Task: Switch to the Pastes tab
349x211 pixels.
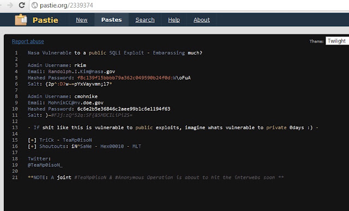Action: tap(111, 20)
